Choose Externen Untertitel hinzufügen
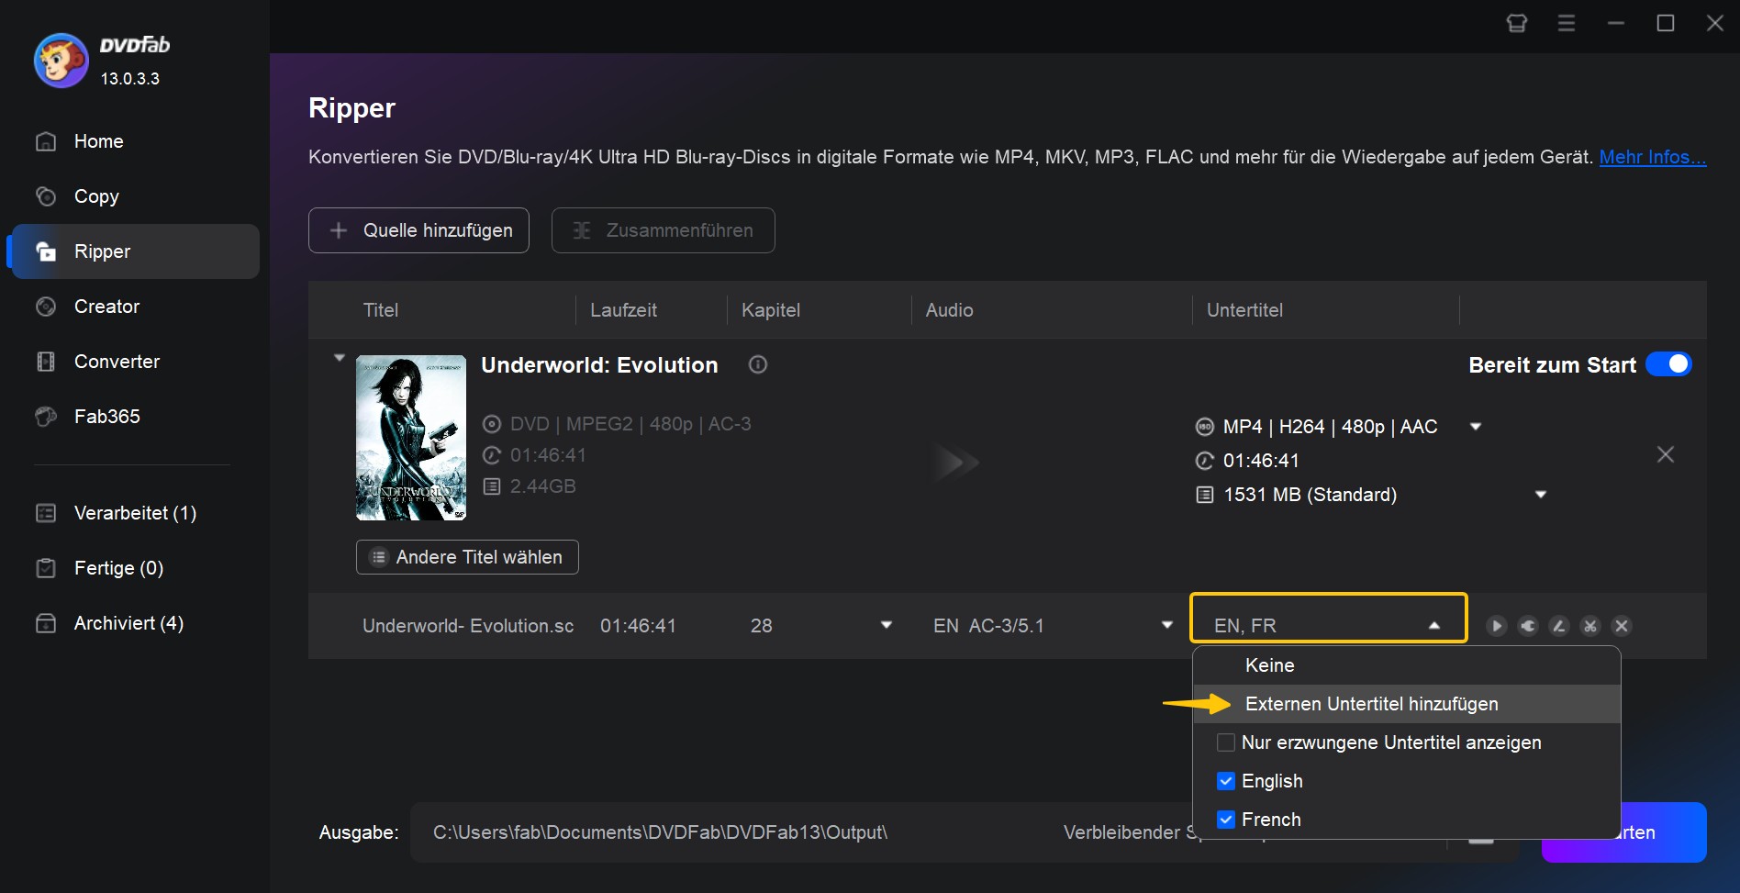Viewport: 1740px width, 893px height. tap(1407, 704)
